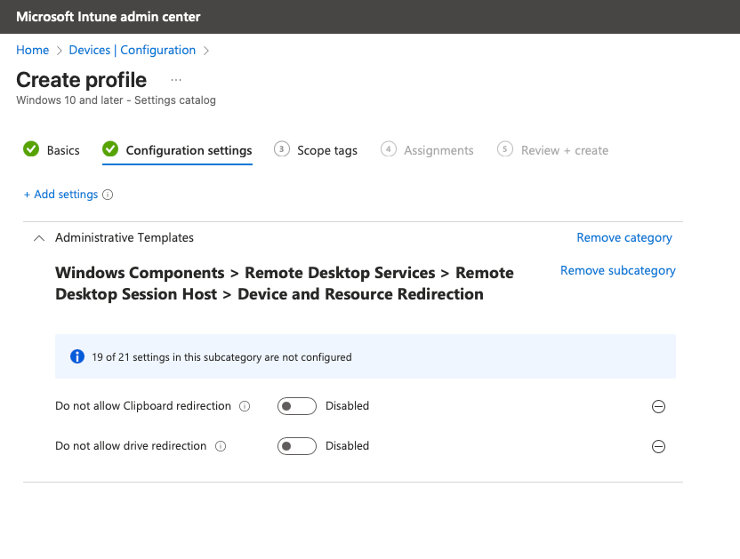This screenshot has height=559, width=740.
Task: Switch to Configuration settings tab
Action: tap(189, 150)
